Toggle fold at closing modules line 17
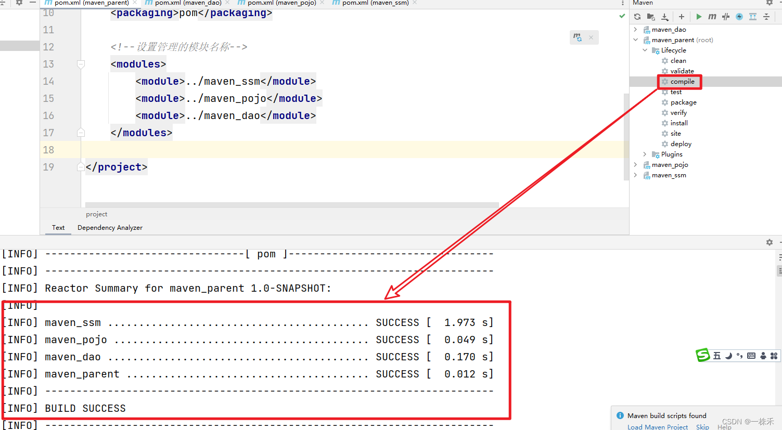Viewport: 782px width, 430px height. [x=81, y=133]
